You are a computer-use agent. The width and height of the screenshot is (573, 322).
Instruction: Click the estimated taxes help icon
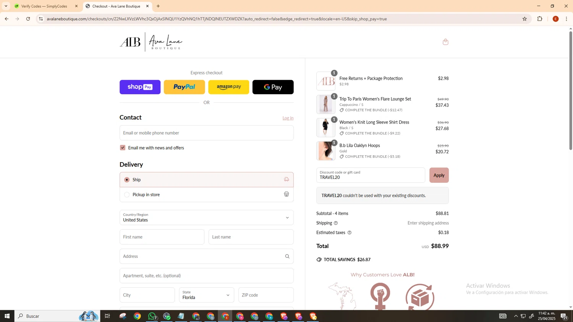[x=349, y=233]
